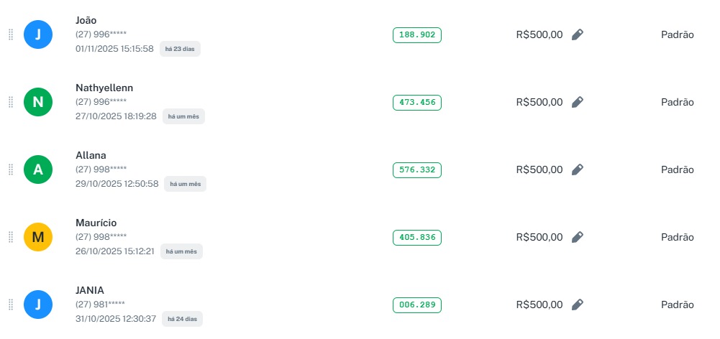Click the drag handle beside JANIA's avatar
Viewport: 720px width, 339px height.
(11, 305)
